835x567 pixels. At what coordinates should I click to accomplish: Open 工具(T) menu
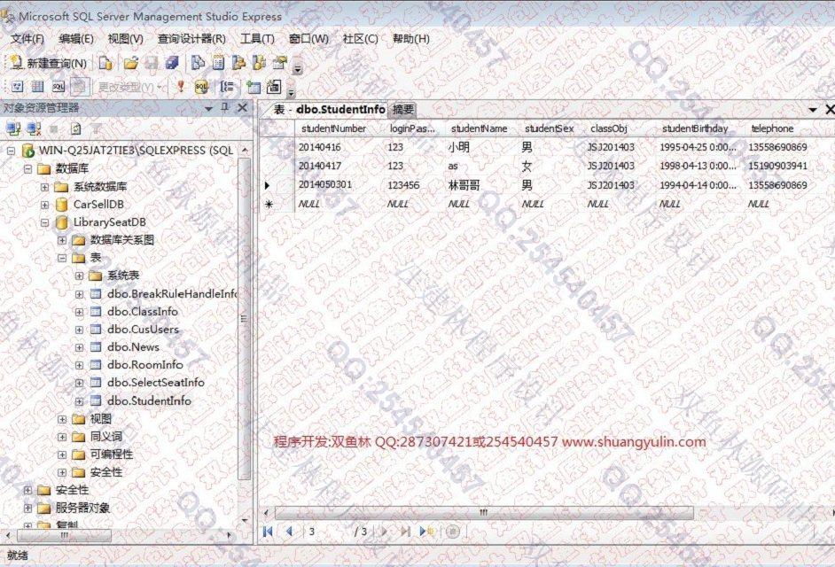[x=257, y=39]
